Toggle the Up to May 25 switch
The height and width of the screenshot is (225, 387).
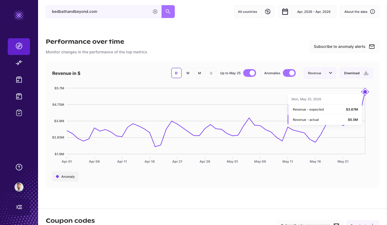250,73
